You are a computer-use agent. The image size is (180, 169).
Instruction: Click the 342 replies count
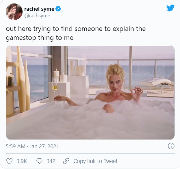click(x=51, y=161)
